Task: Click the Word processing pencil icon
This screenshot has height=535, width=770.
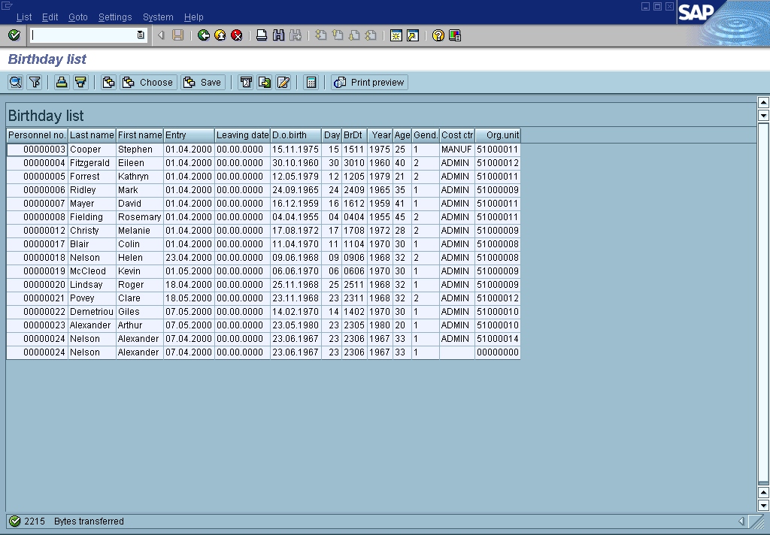Action: (283, 83)
